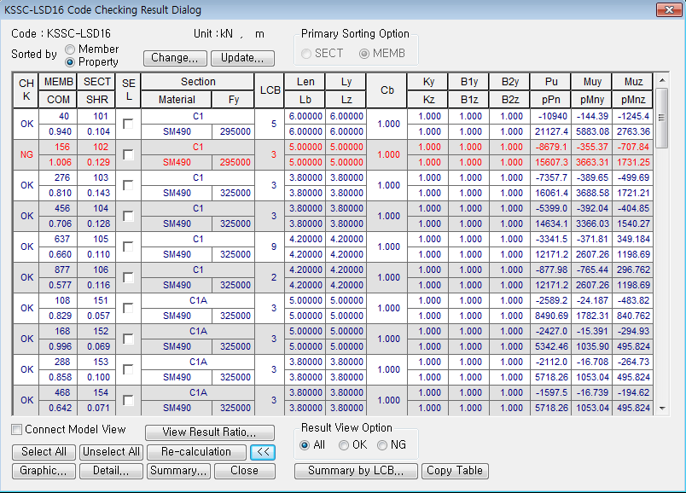The height and width of the screenshot is (493, 686).
Task: Tick the SEL checkbox for member 456
Action: [x=128, y=216]
